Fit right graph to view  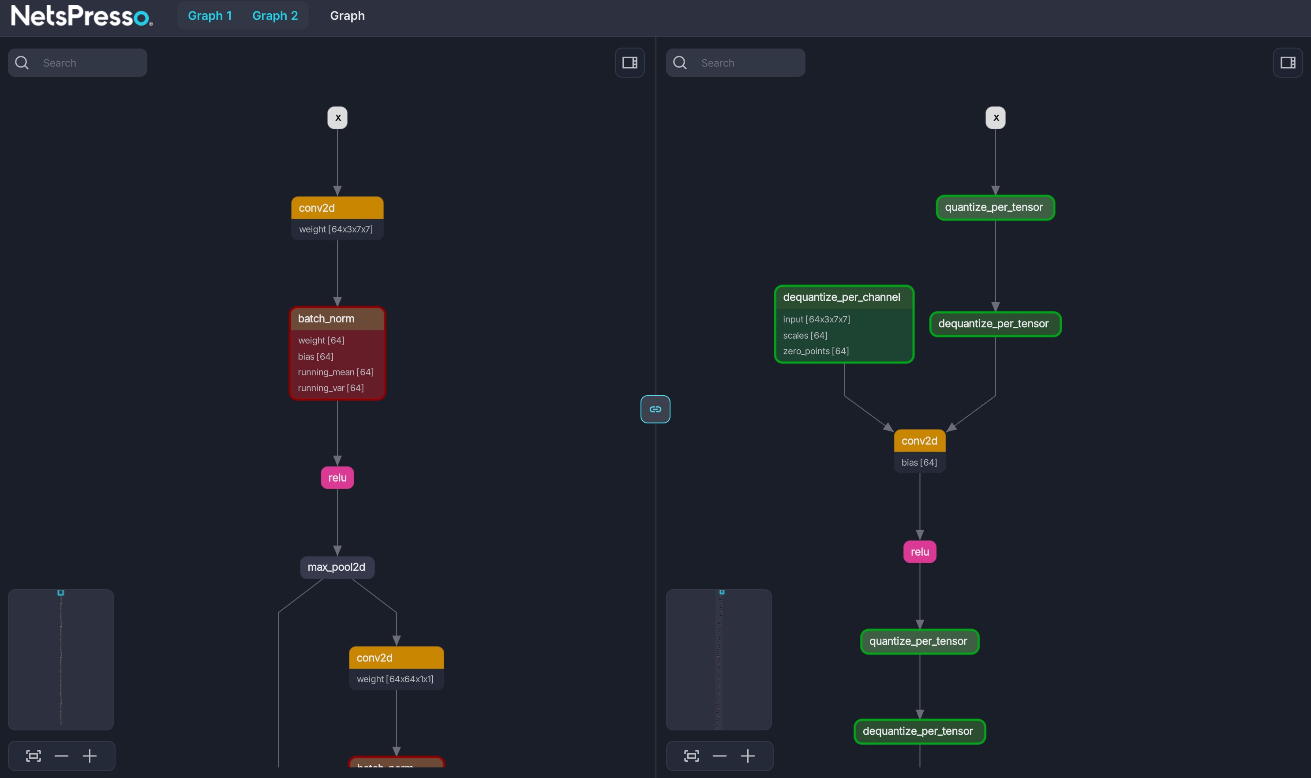tap(691, 756)
